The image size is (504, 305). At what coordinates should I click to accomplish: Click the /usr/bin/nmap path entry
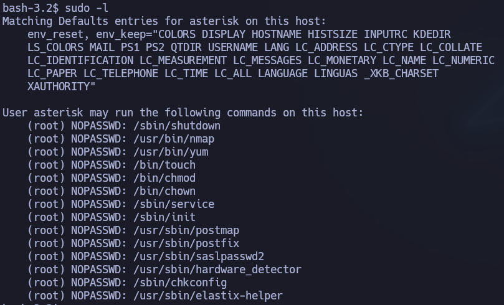pyautogui.click(x=174, y=139)
